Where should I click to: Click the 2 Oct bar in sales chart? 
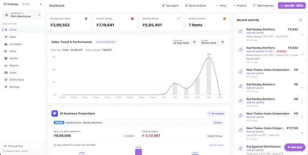[175, 89]
